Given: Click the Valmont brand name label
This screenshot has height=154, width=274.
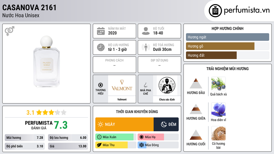Looking at the screenshot, I should [x=122, y=99].
